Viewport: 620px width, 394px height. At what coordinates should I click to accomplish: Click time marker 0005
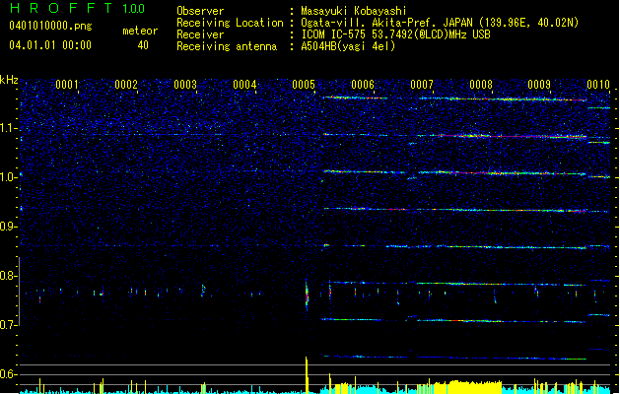[304, 85]
